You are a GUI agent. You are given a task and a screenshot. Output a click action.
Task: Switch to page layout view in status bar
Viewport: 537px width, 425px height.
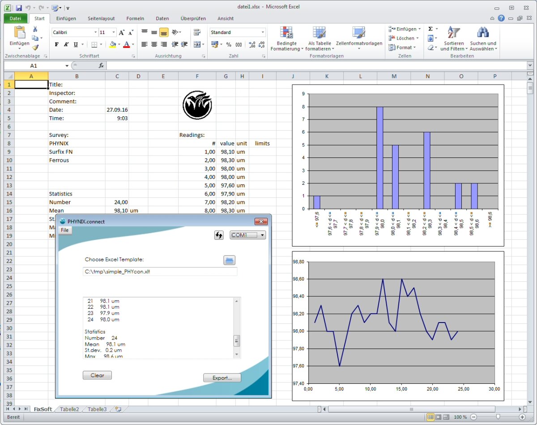[439, 417]
